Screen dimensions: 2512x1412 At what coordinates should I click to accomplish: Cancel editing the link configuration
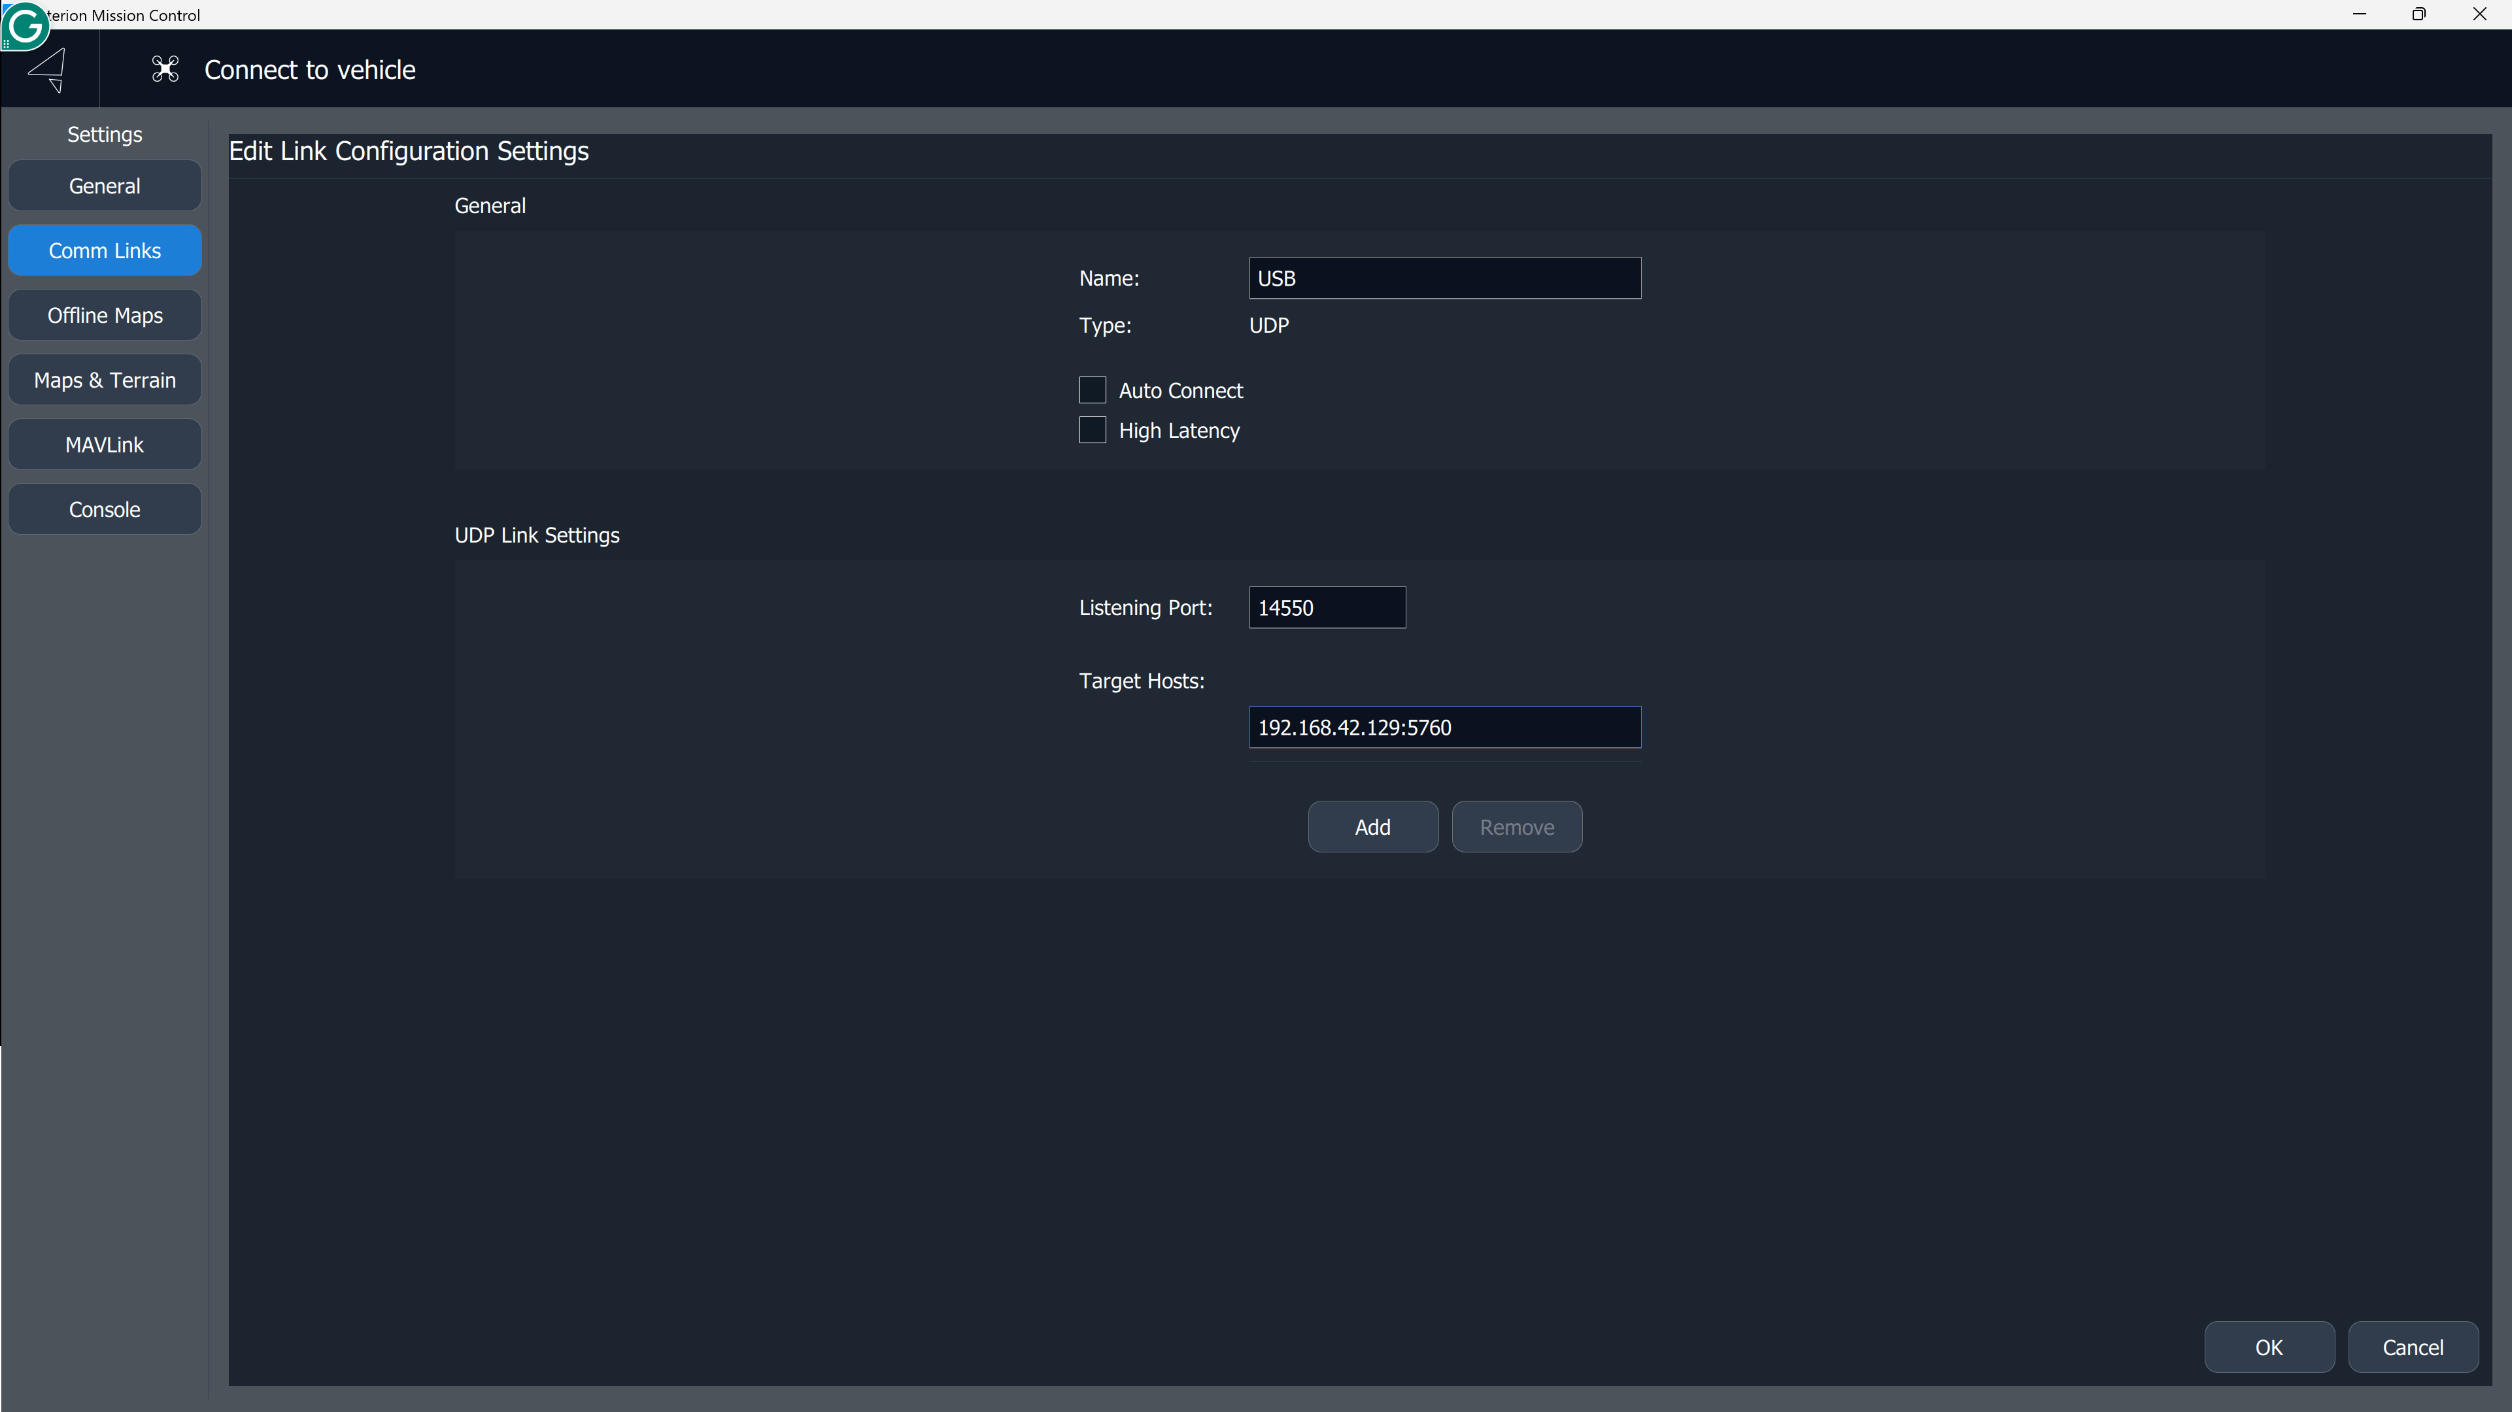(x=2413, y=1348)
